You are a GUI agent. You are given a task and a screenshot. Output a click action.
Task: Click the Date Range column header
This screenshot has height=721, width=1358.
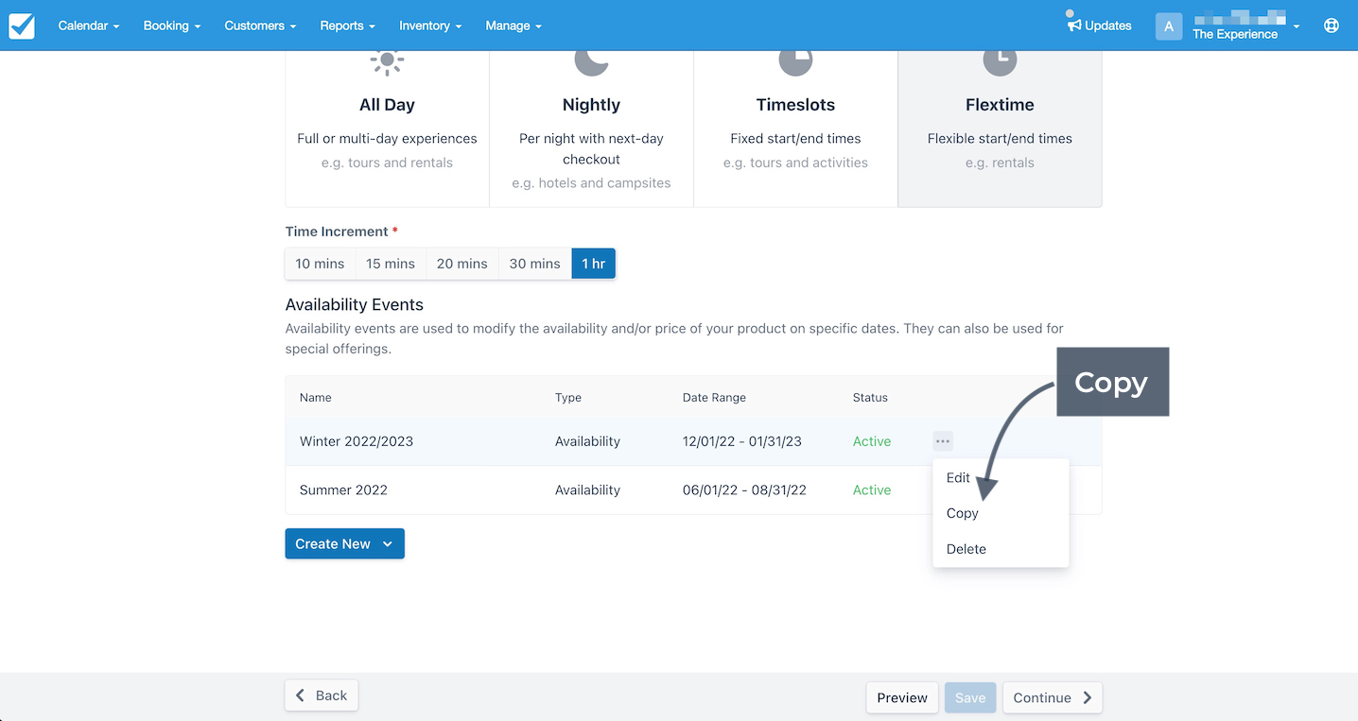coord(714,398)
